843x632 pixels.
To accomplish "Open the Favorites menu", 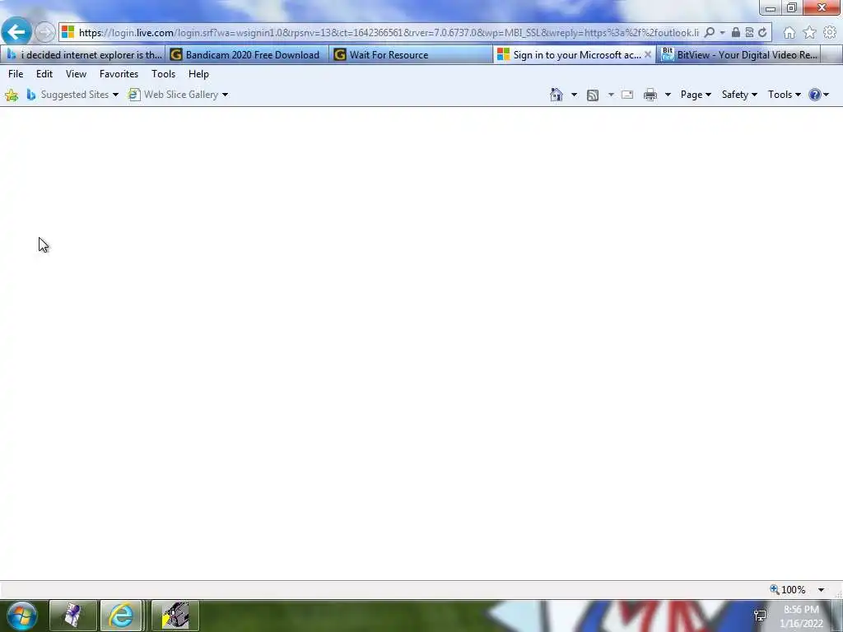I will pos(119,74).
